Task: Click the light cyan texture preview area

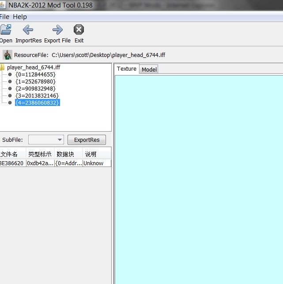Action: pyautogui.click(x=199, y=180)
